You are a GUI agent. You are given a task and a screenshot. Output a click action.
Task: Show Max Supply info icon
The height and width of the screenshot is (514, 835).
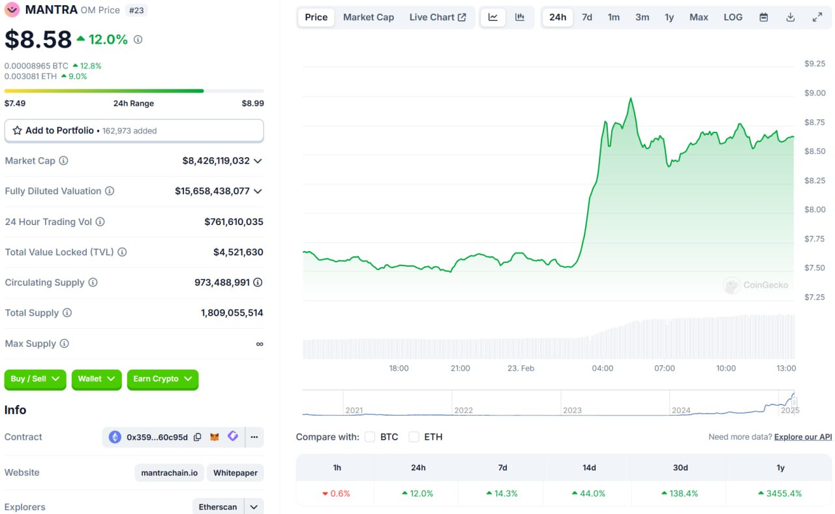64,344
